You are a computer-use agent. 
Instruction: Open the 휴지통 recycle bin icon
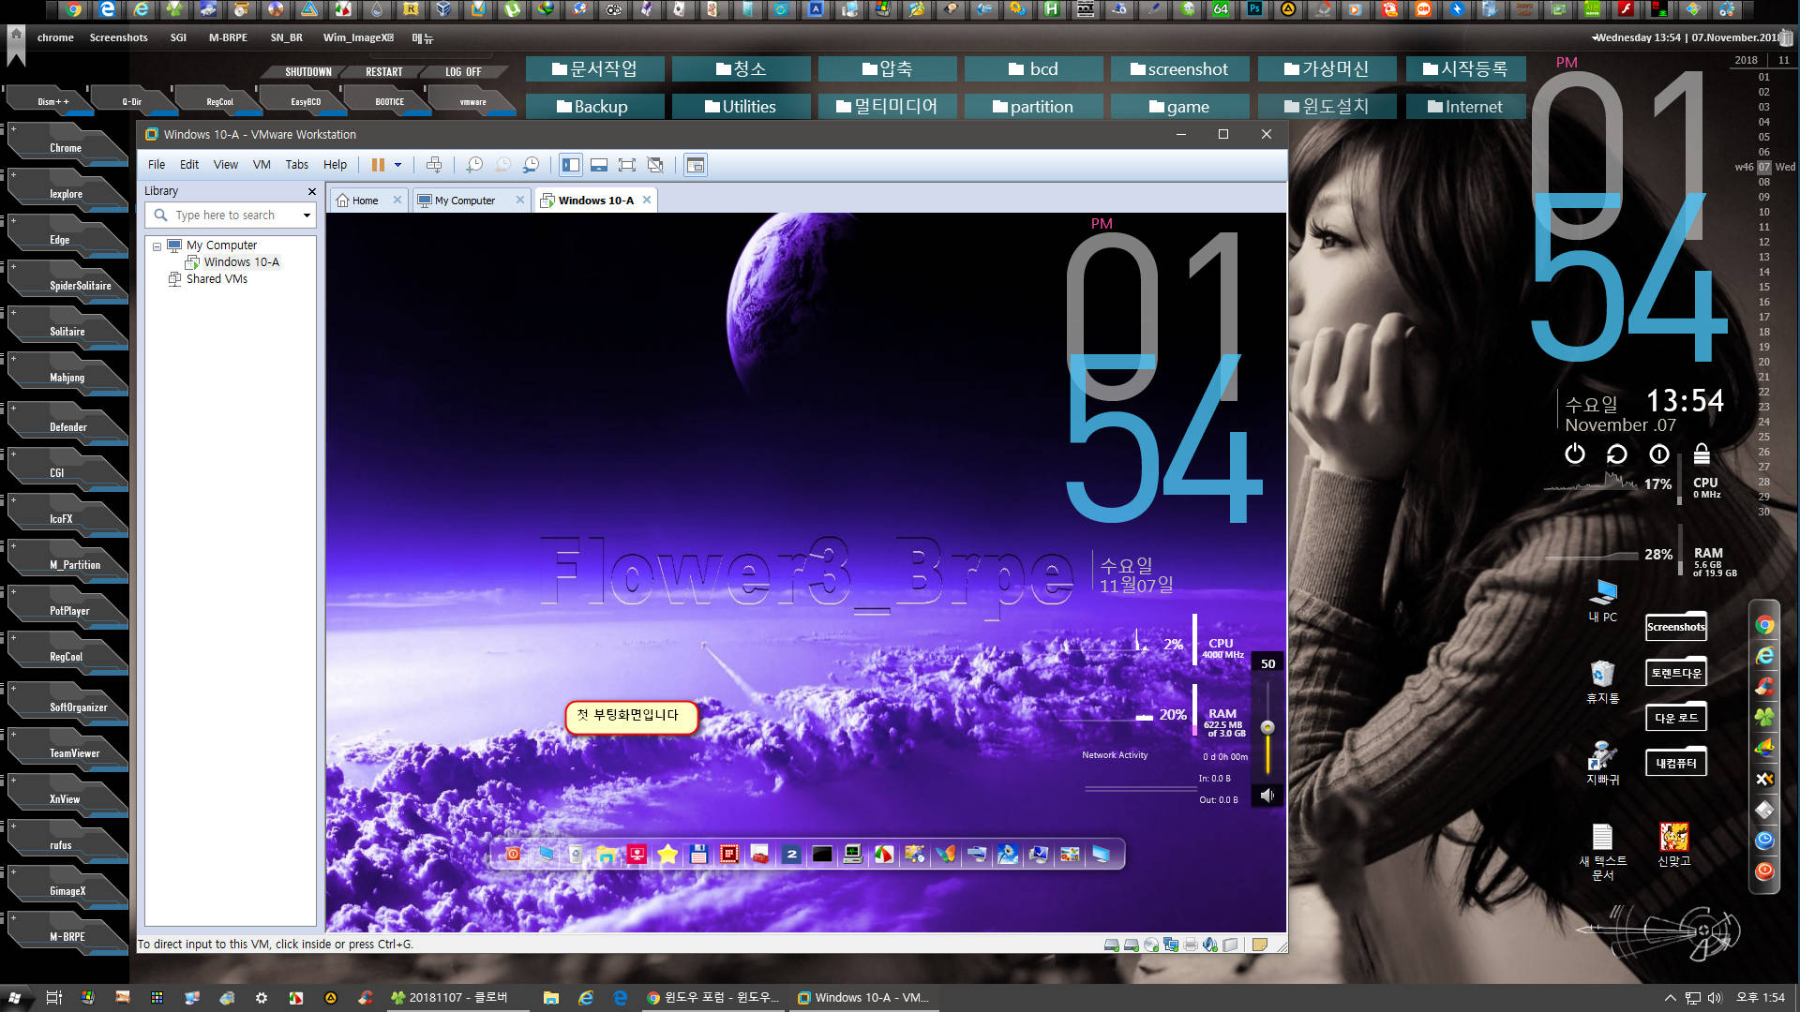(1602, 681)
